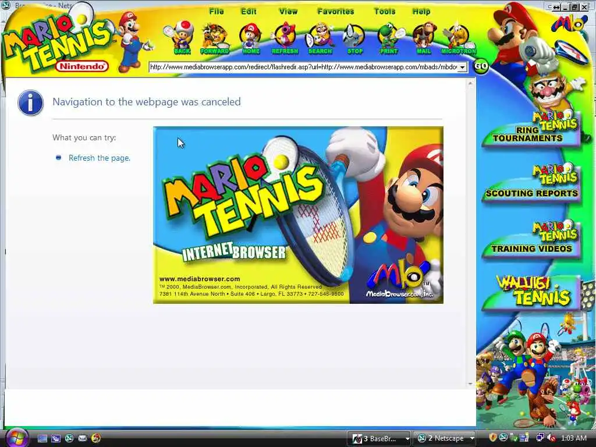Click the Netscape system tray icon
This screenshot has width=596, height=447.
click(x=503, y=438)
